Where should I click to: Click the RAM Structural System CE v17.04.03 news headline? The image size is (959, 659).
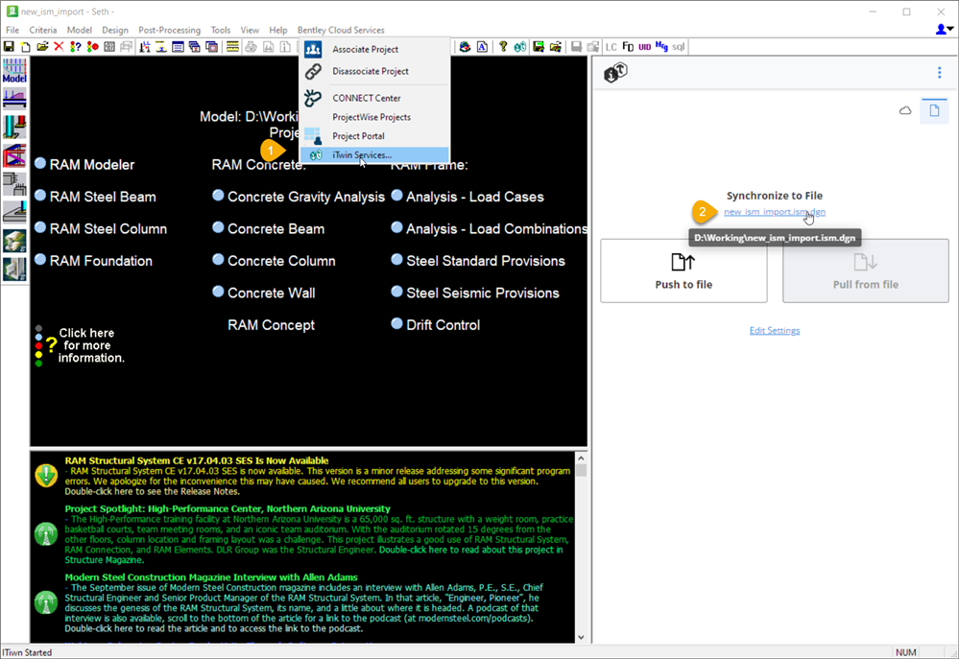coord(197,461)
